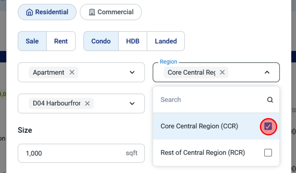The height and width of the screenshot is (173, 296).
Task: Pick the Landed property category
Action: [166, 41]
